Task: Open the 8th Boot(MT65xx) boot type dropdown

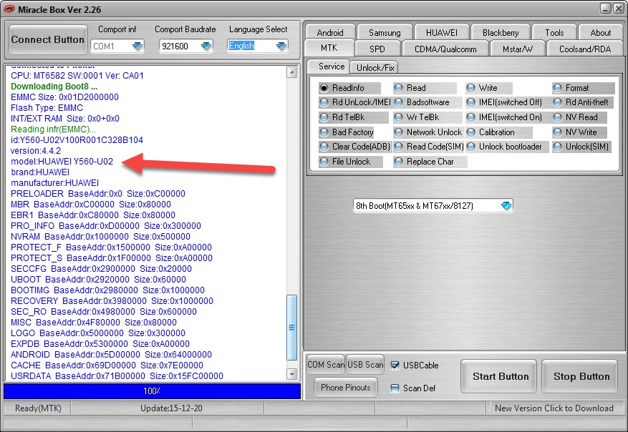Action: 506,205
